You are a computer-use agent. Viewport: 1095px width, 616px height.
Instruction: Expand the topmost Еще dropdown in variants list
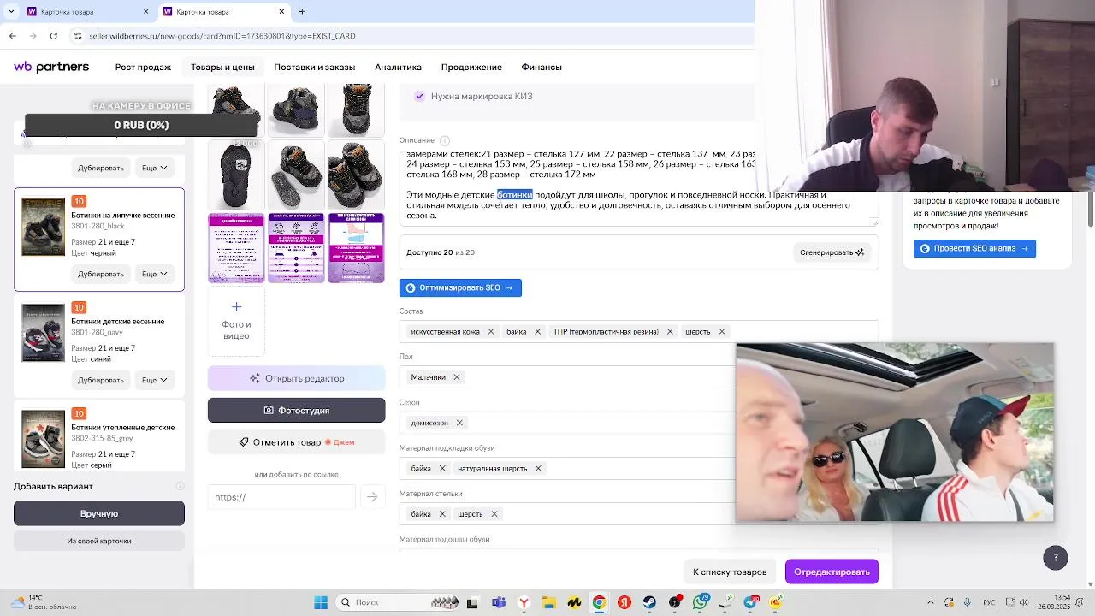tap(155, 168)
